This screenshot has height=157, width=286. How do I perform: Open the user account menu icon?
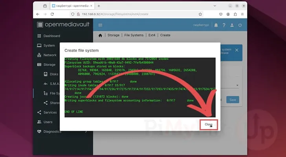pyautogui.click(x=232, y=25)
